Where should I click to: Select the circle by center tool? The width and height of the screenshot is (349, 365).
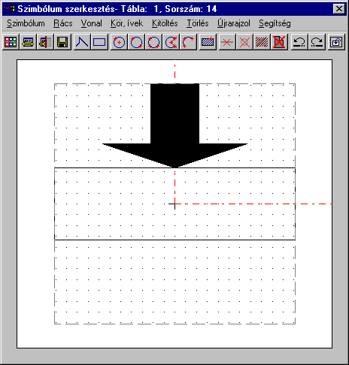(119, 42)
